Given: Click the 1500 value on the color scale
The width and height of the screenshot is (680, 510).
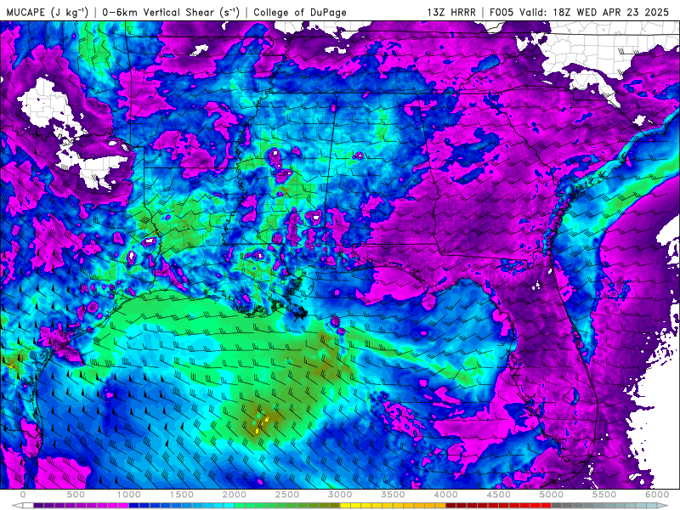Looking at the screenshot, I should 182,495.
